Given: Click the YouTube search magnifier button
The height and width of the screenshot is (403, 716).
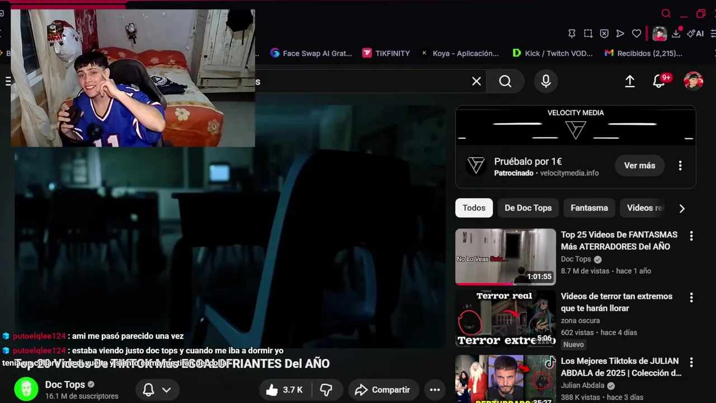Looking at the screenshot, I should pos(505,82).
